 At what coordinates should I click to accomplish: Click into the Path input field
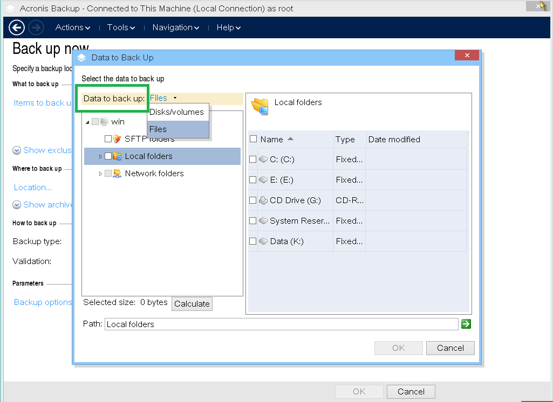pos(282,324)
